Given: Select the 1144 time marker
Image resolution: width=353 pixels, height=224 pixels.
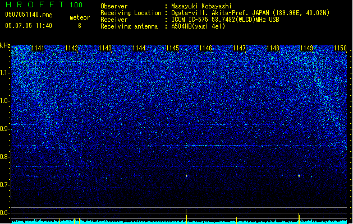Looking at the screenshot, I should tap(139, 48).
